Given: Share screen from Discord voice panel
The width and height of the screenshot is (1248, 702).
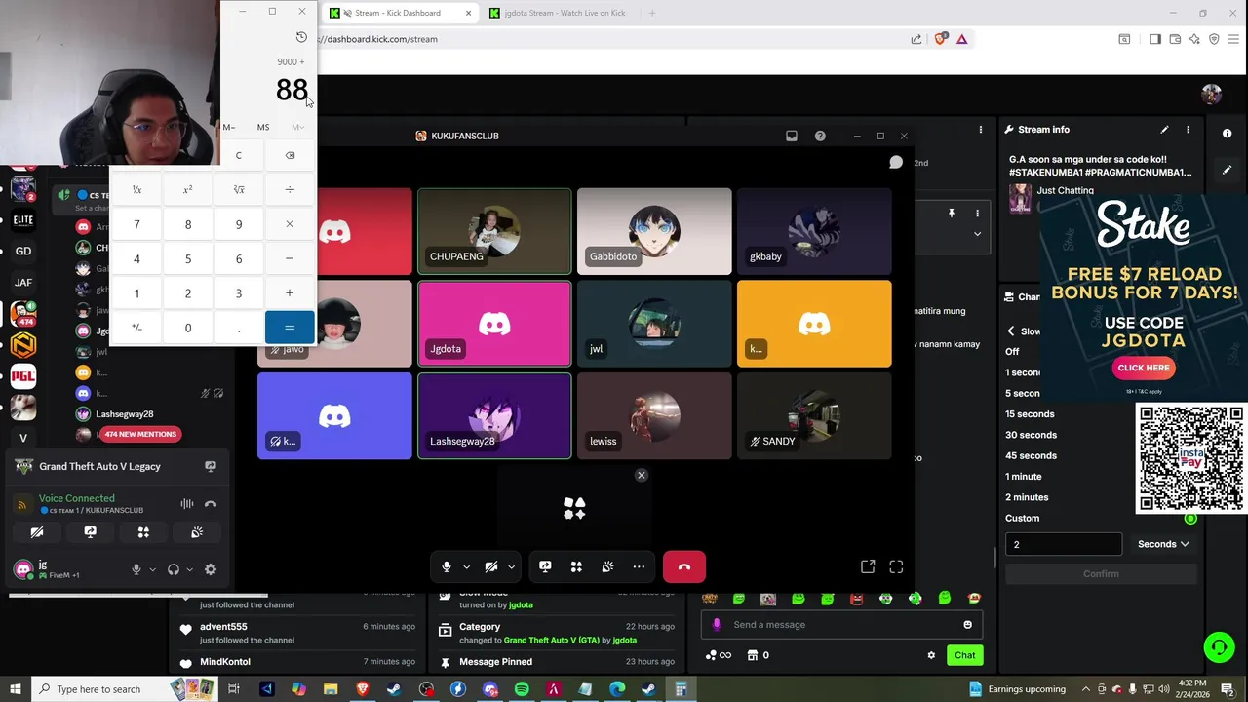Looking at the screenshot, I should pos(90,532).
